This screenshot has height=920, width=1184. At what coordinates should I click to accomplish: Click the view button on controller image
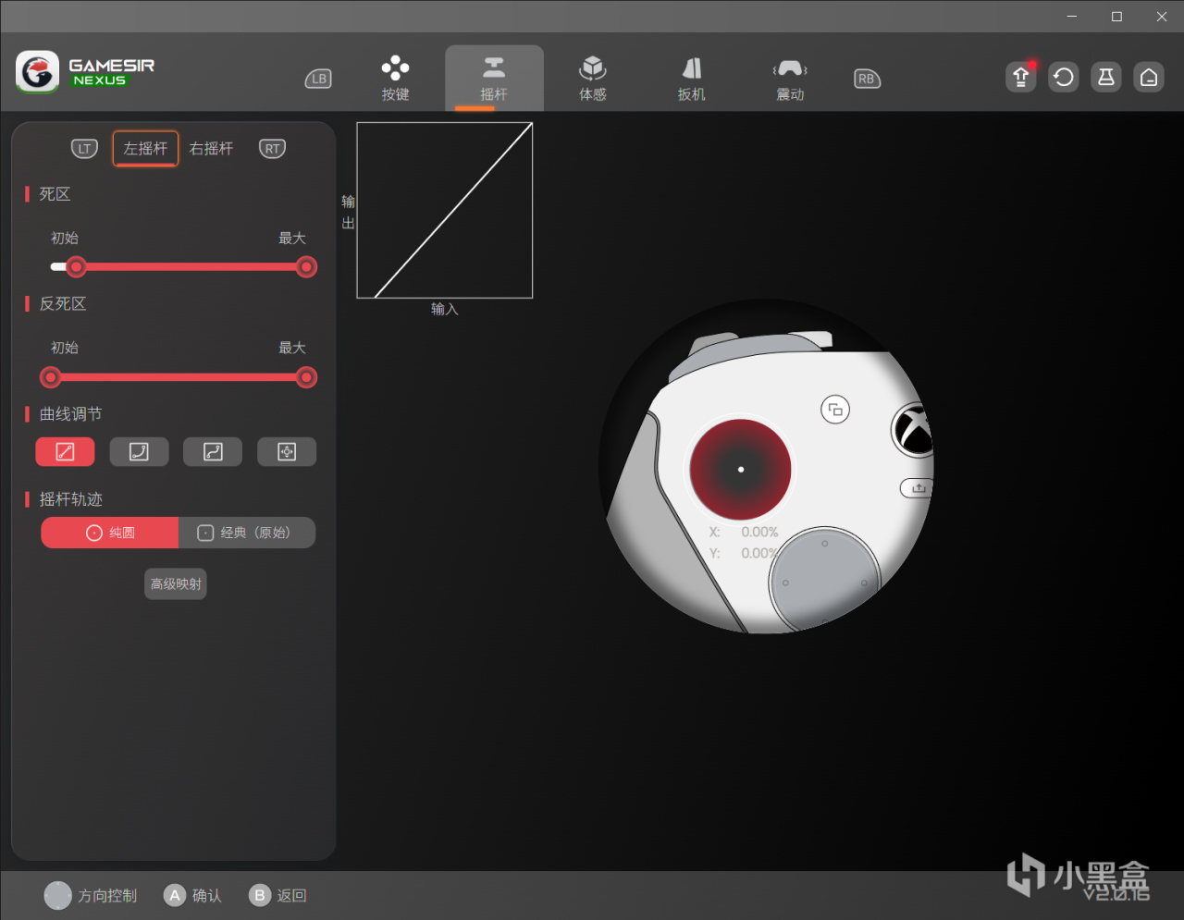[x=835, y=410]
